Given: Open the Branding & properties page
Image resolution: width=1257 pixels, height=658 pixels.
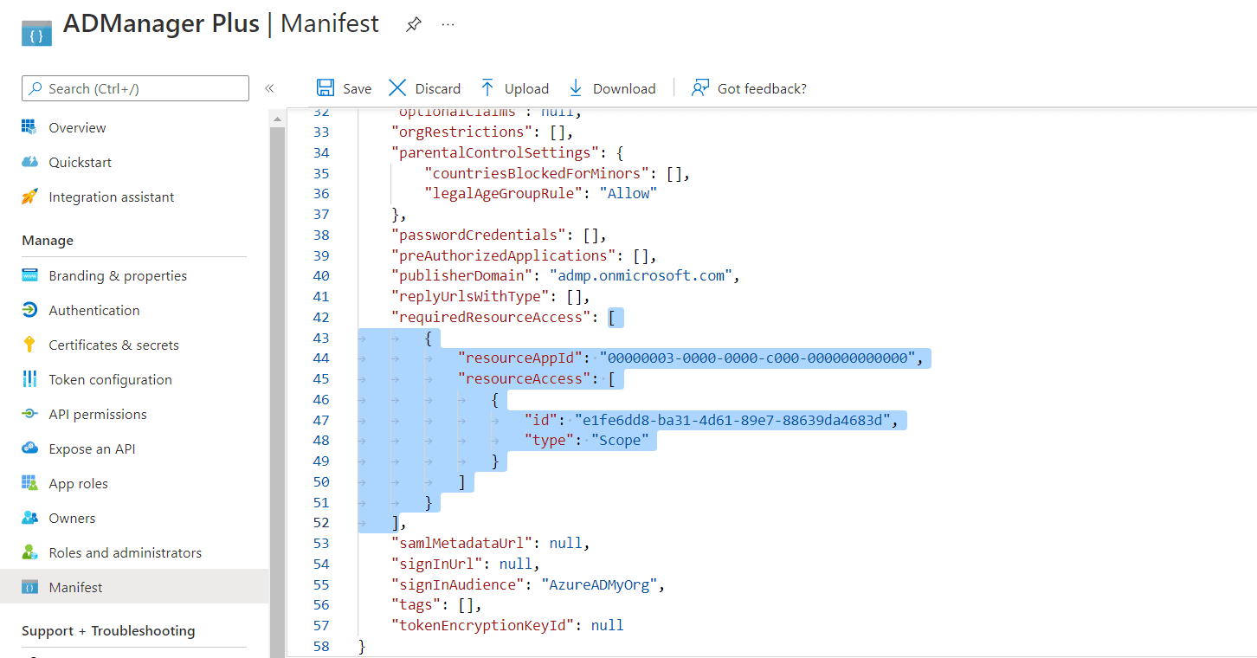Looking at the screenshot, I should point(29,275).
